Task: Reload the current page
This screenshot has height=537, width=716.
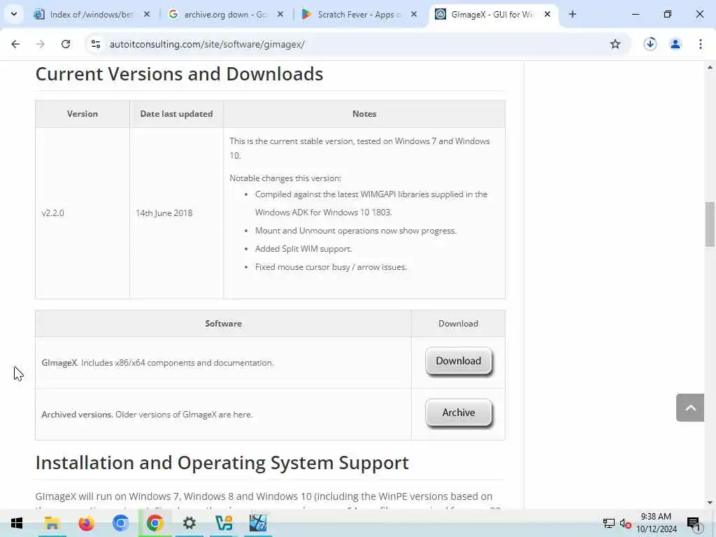Action: (x=66, y=44)
